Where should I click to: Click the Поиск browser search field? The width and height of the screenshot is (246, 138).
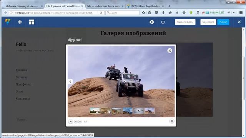point(123,13)
